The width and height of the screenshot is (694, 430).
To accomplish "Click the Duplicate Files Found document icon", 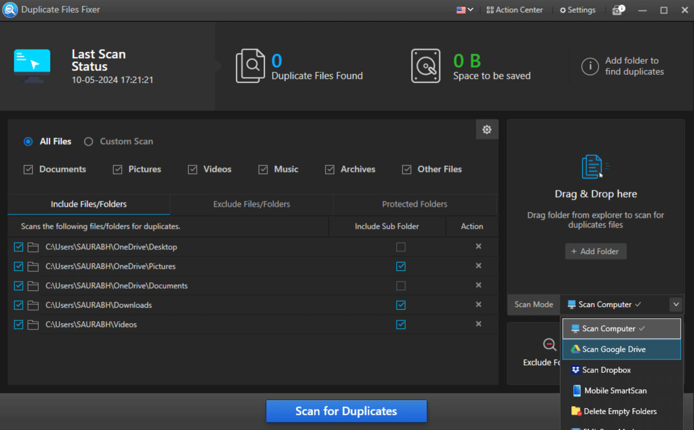I will [250, 66].
